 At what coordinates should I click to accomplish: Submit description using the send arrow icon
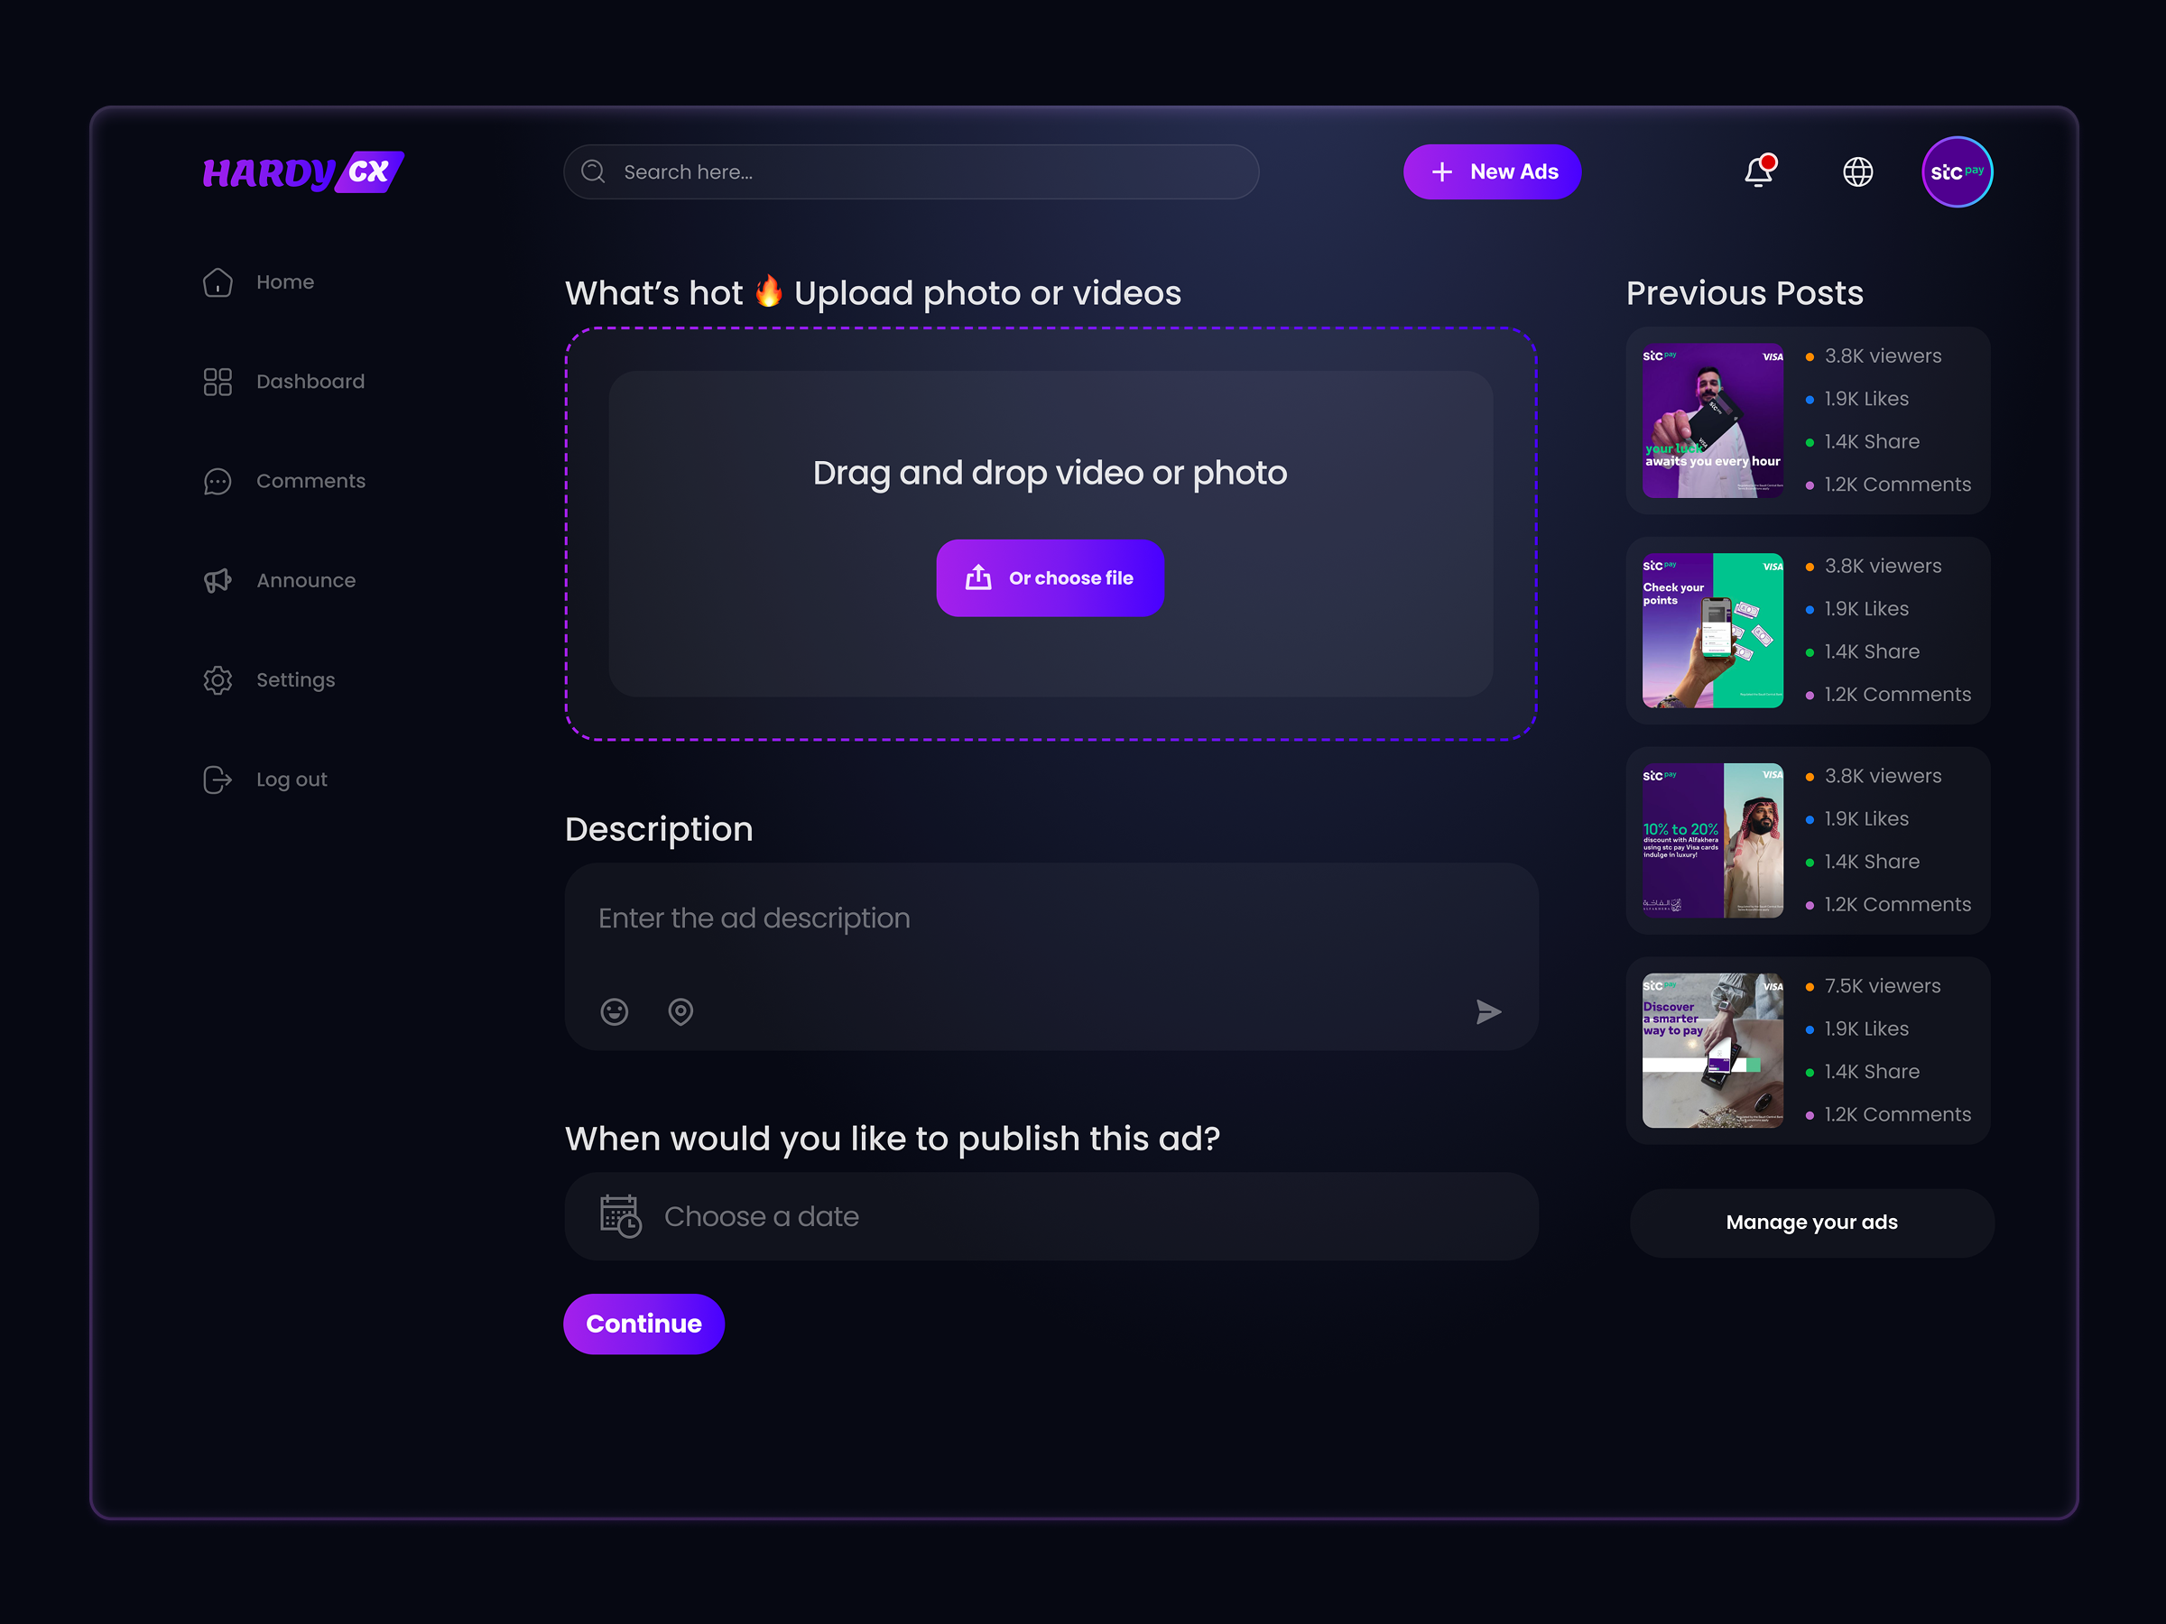1487,1011
